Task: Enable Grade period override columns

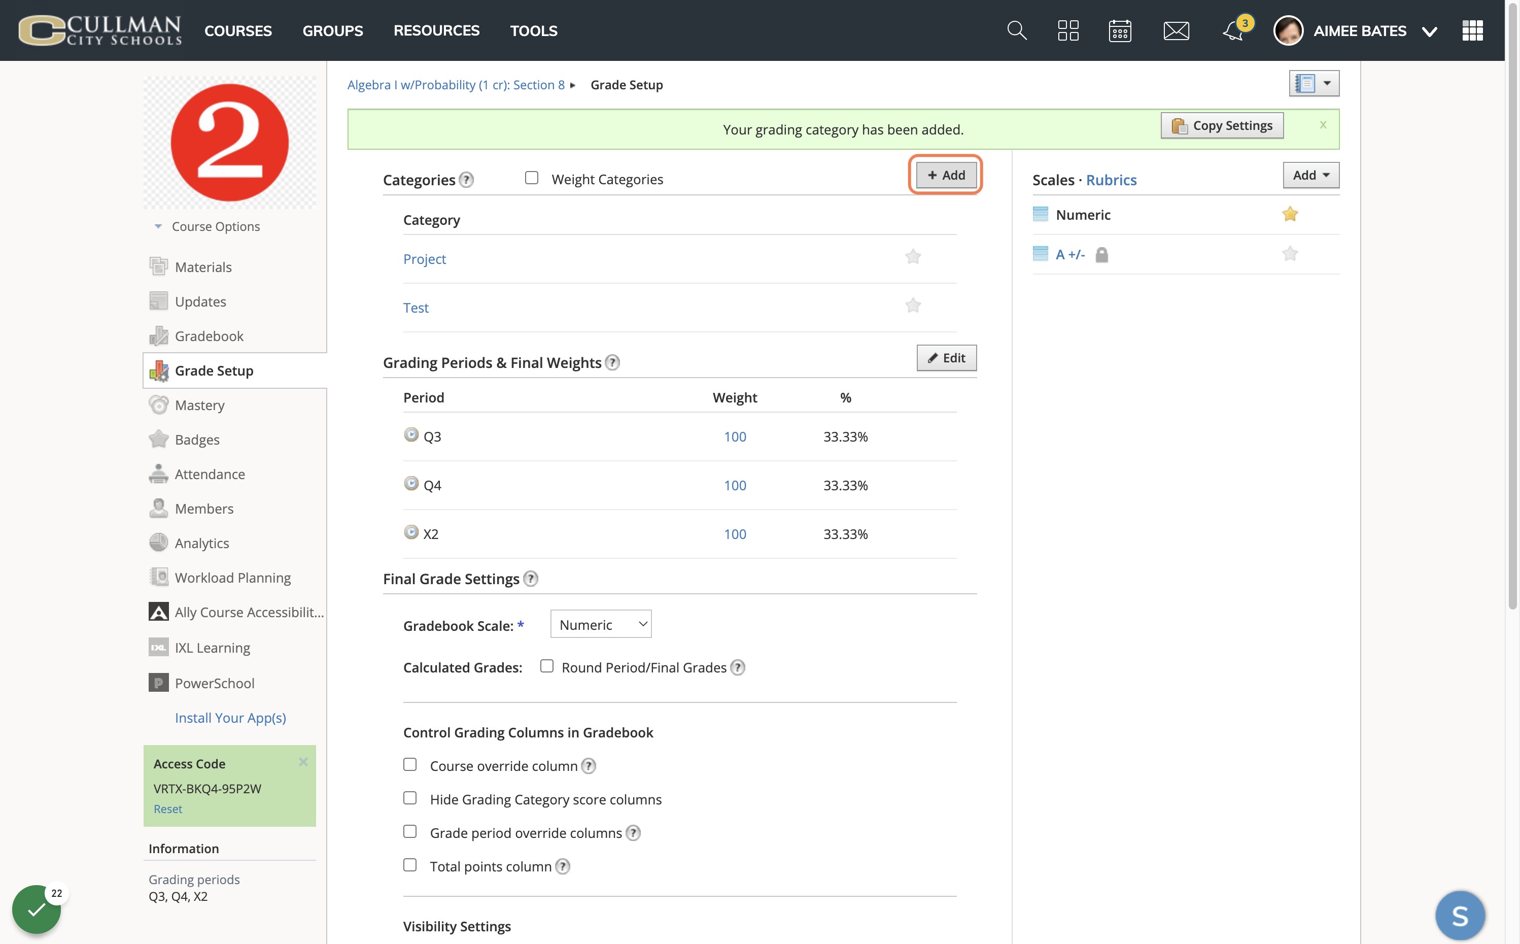Action: (x=410, y=832)
